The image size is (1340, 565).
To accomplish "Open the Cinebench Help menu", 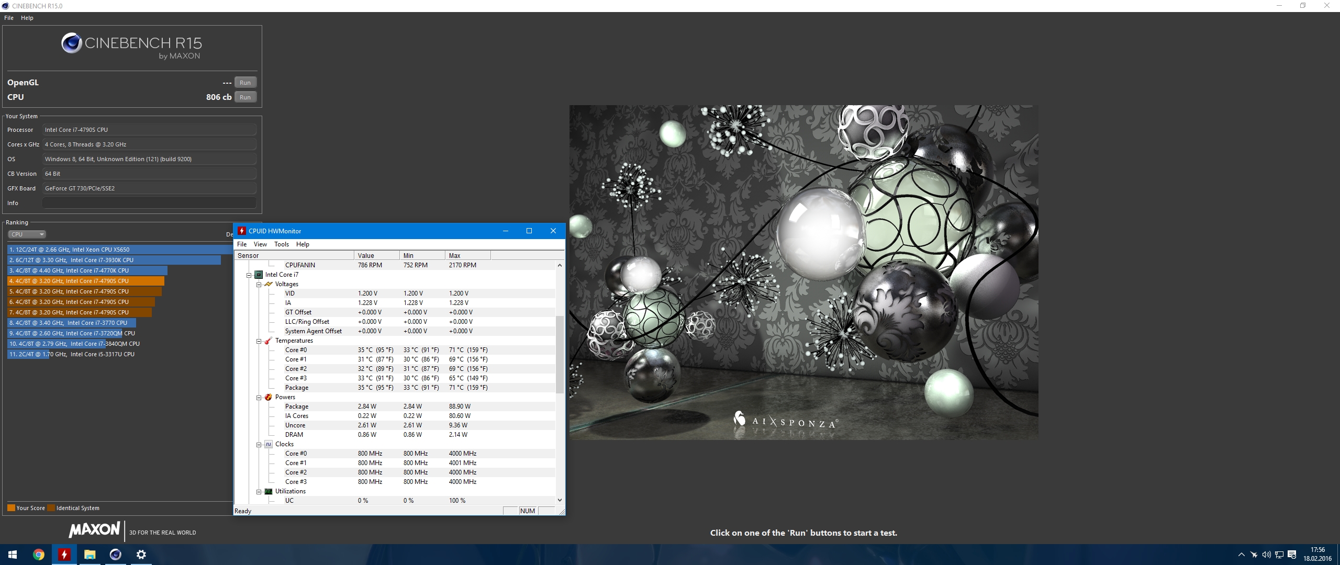I will coord(27,18).
